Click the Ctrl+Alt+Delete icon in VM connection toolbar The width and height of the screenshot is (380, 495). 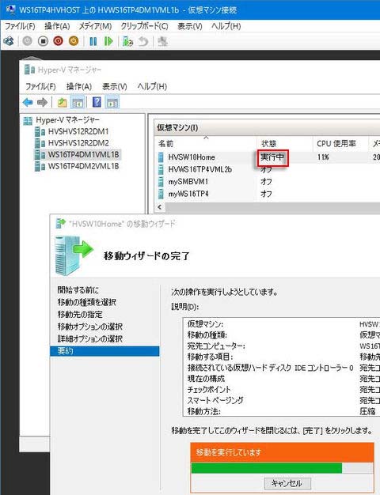coord(9,41)
